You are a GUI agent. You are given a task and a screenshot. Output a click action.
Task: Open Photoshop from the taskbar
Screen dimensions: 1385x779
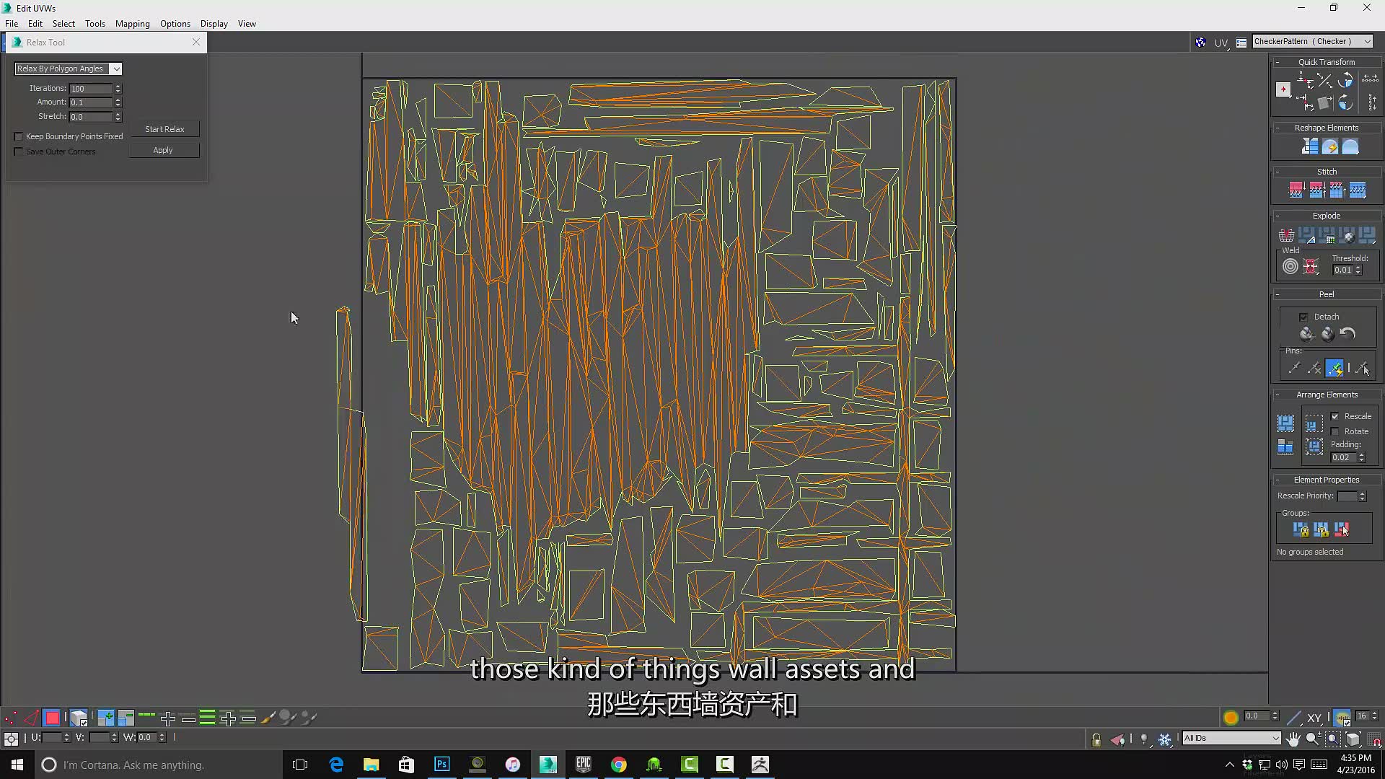click(x=441, y=765)
